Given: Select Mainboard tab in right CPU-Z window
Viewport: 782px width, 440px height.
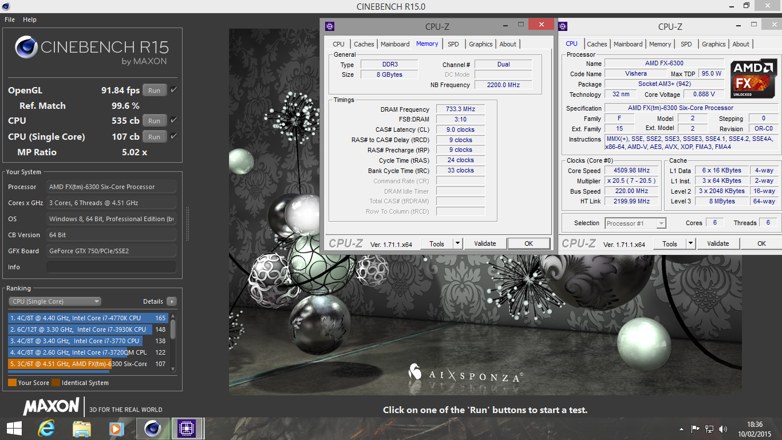Looking at the screenshot, I should click(x=628, y=44).
